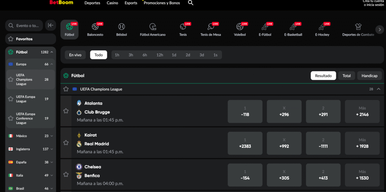Filter events to next 1h
Viewport: 386px width, 192px height.
coord(117,55)
